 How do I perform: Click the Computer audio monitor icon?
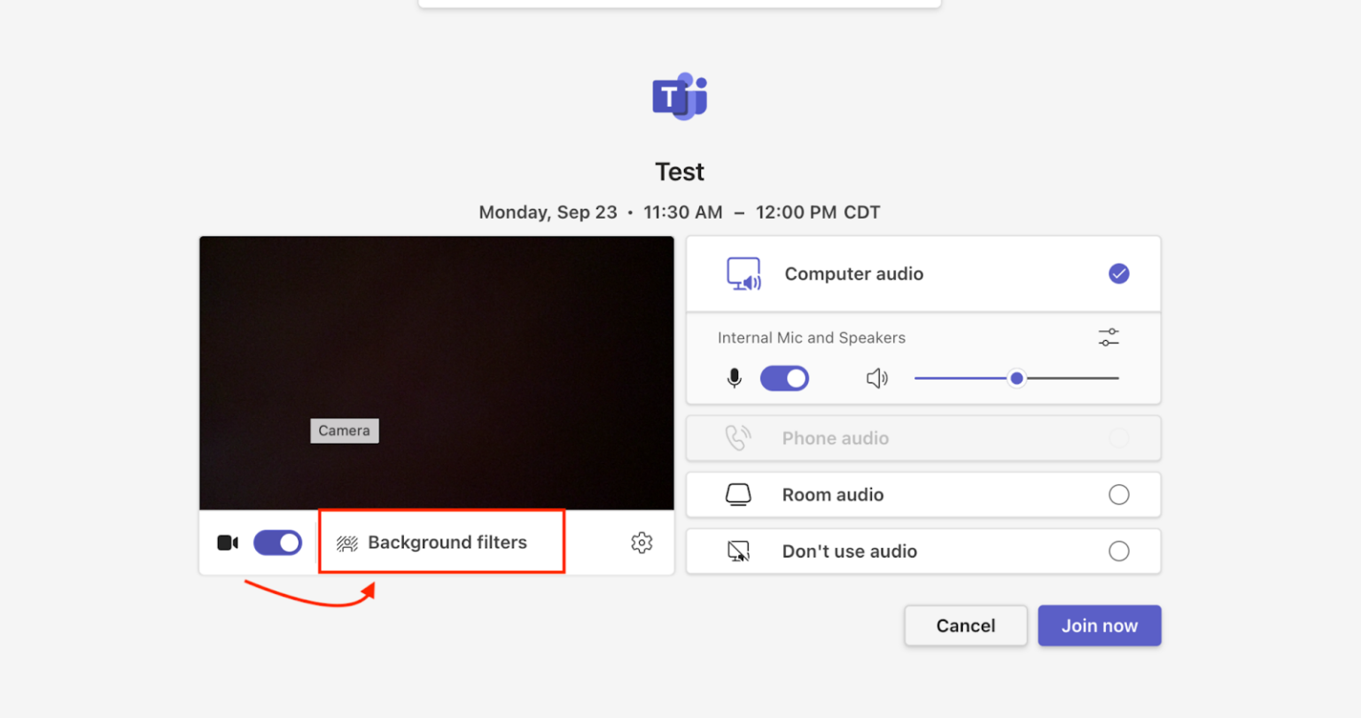click(x=743, y=274)
